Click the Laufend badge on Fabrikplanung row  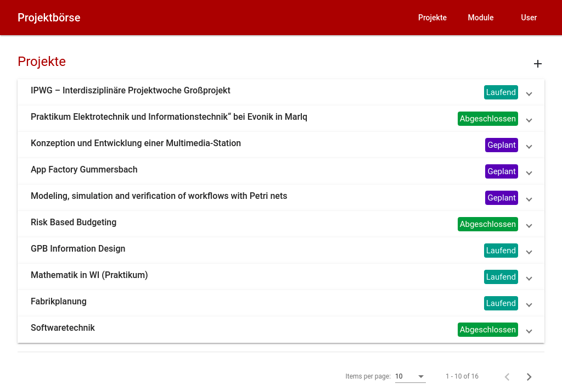pos(501,303)
